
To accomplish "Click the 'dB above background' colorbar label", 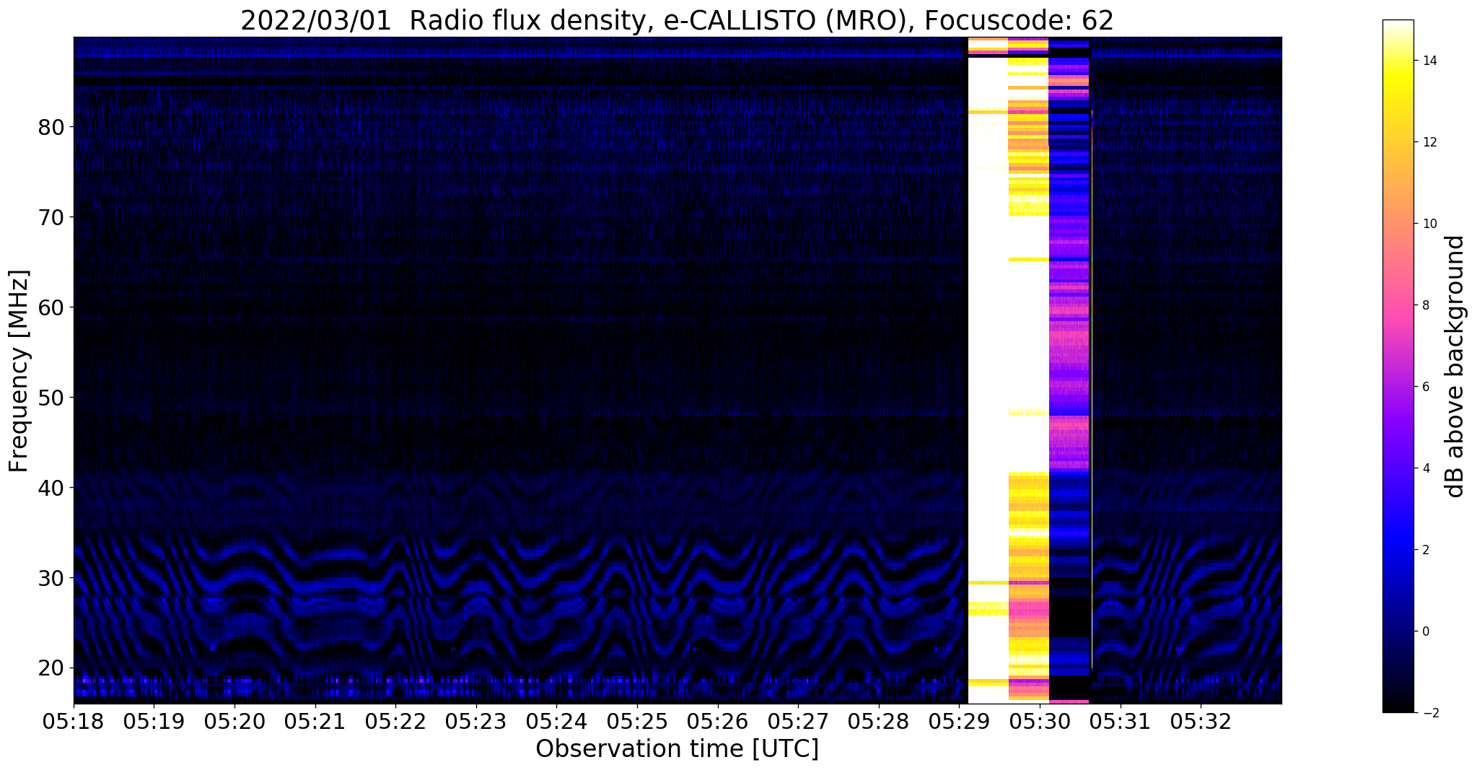I will [x=1456, y=366].
